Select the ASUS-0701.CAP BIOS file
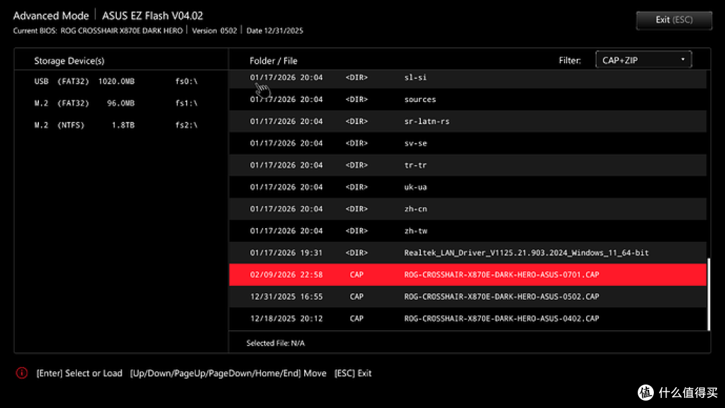 click(467, 274)
